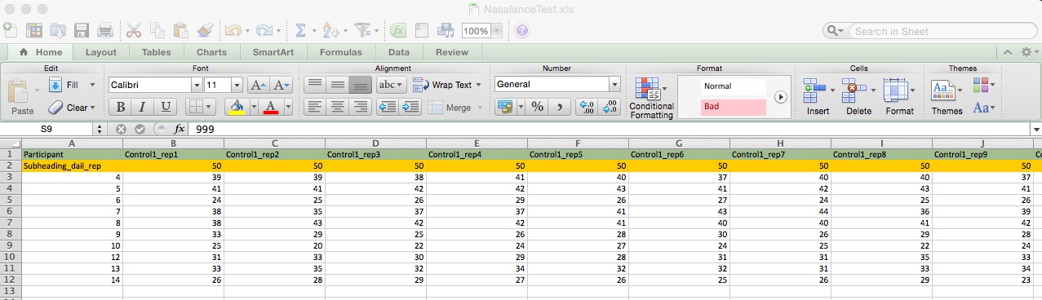Viewport: 1042px width, 300px height.
Task: Cut selection with the scissors icon
Action: tap(135, 30)
